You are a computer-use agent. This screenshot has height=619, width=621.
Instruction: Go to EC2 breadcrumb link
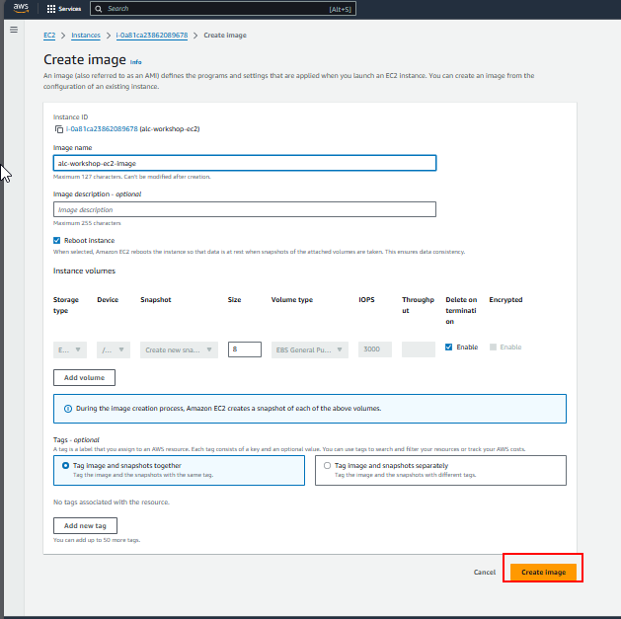pos(49,35)
